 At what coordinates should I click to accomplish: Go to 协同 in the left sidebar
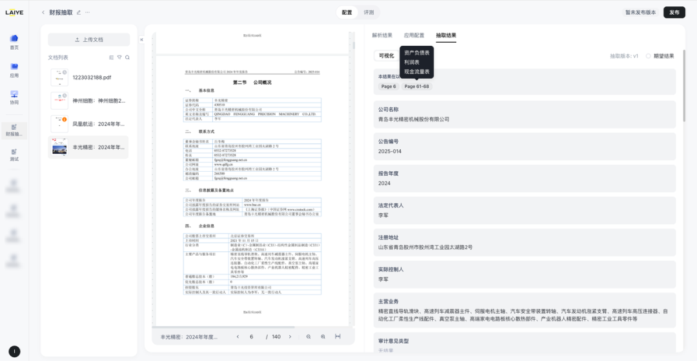[14, 97]
